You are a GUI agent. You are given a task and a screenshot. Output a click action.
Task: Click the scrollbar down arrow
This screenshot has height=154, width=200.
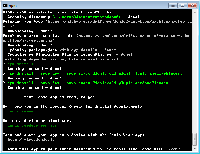[x=195, y=149]
